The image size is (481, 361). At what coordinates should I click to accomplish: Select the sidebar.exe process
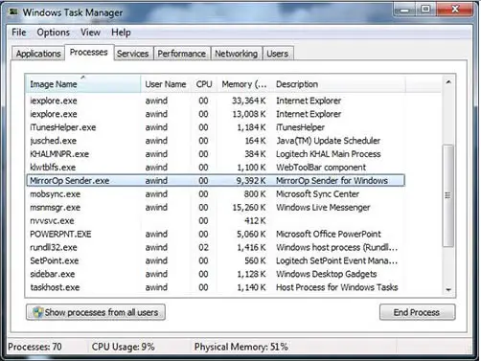click(216, 274)
